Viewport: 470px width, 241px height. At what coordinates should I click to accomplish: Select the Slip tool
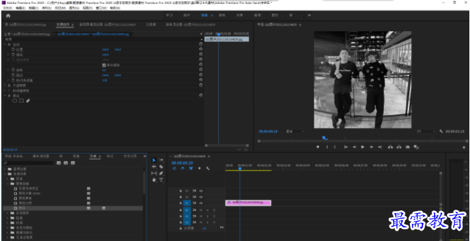point(154,173)
